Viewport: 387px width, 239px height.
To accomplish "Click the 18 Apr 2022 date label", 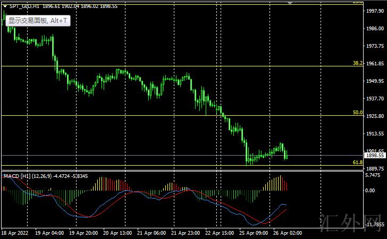I will pyautogui.click(x=14, y=233).
